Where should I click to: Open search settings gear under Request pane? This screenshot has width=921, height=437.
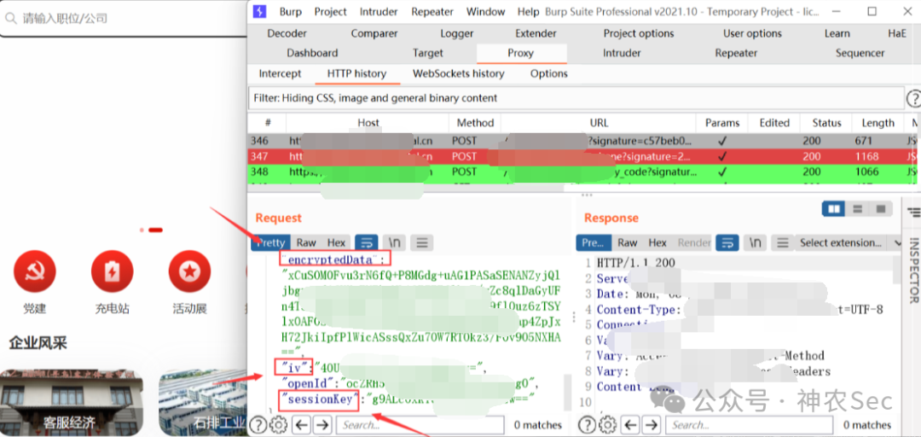pos(278,424)
